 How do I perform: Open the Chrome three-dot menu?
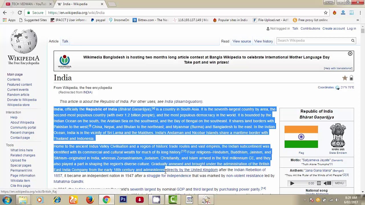(360, 13)
